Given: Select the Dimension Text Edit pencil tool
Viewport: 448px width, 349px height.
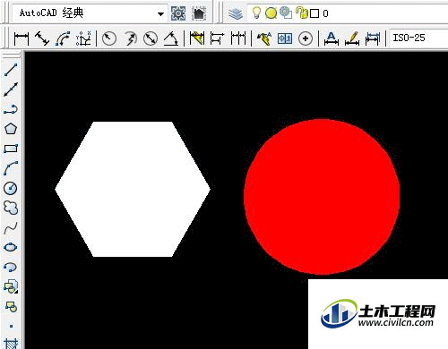Looking at the screenshot, I should pos(352,38).
